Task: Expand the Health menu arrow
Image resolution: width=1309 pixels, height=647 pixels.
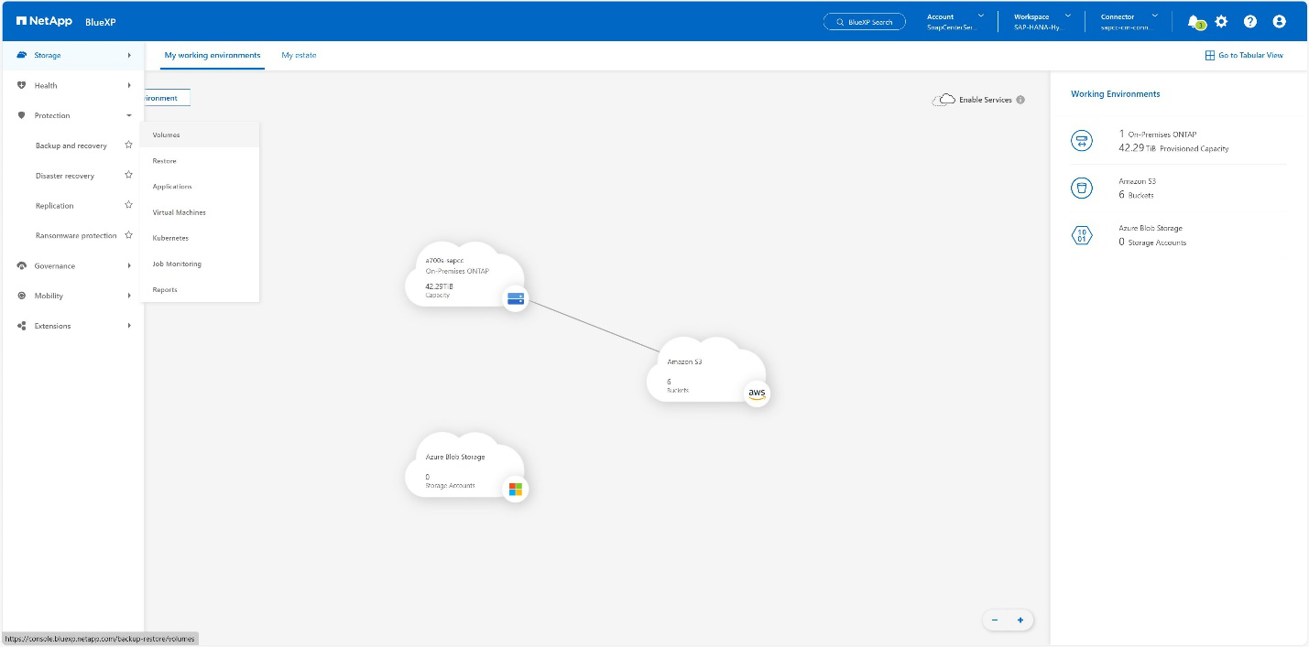Action: (129, 85)
